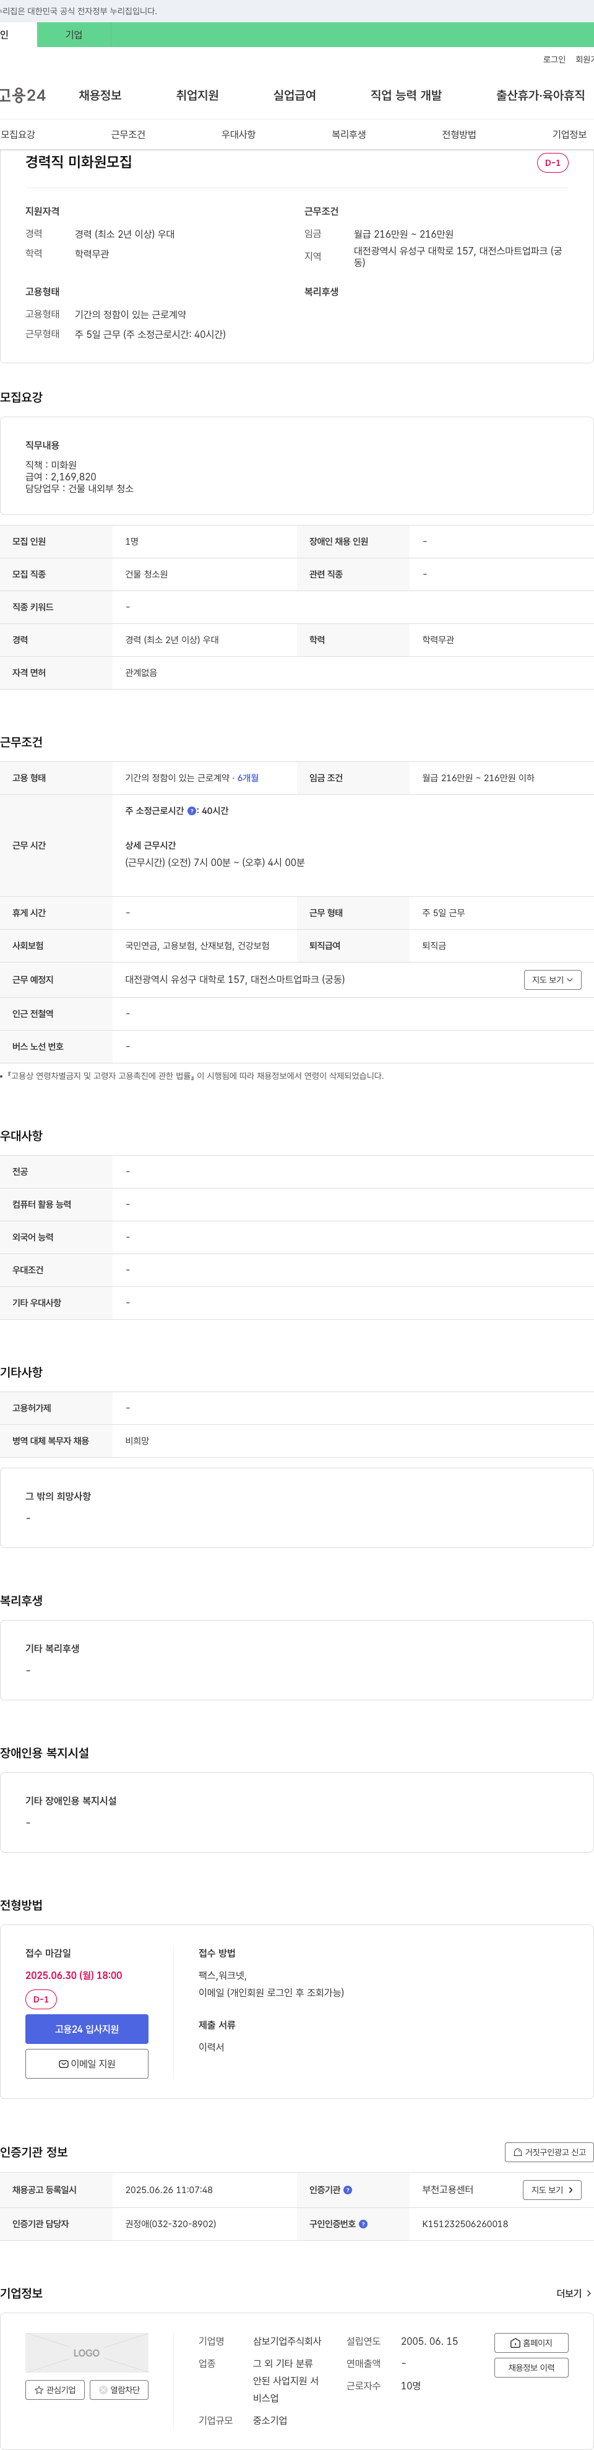The width and height of the screenshot is (594, 2450).
Task: Click the 로그인 link
Action: click(554, 59)
